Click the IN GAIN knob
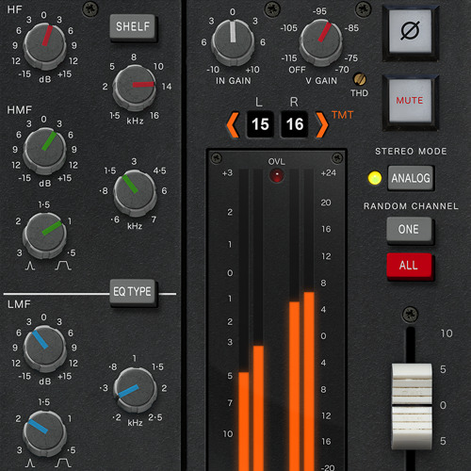The width and height of the screenshot is (471, 471). tap(233, 41)
